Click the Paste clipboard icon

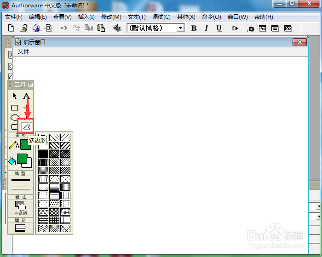point(101,28)
